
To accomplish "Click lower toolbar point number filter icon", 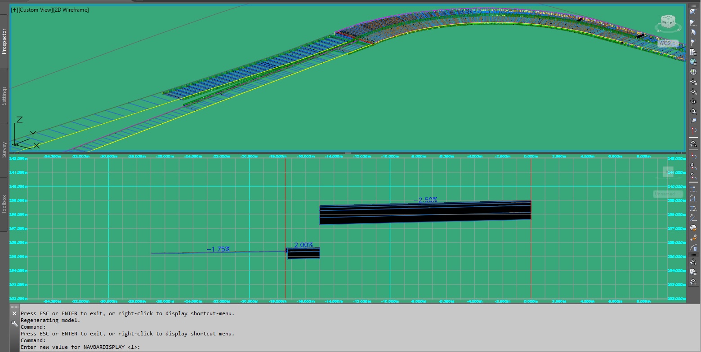I will pyautogui.click(x=693, y=282).
